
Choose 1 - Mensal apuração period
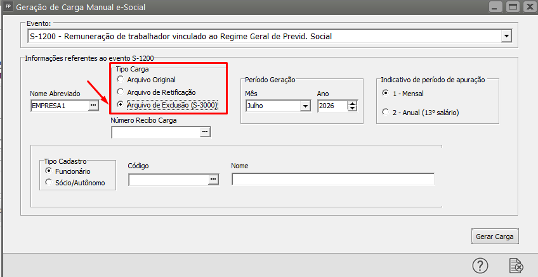pyautogui.click(x=386, y=94)
